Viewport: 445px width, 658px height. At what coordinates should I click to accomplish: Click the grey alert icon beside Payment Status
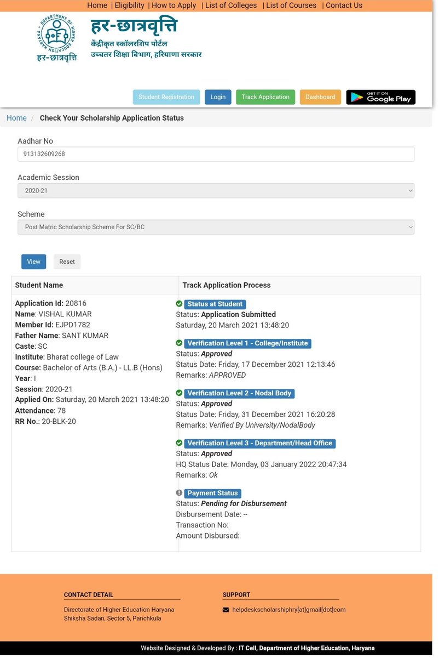(x=179, y=493)
